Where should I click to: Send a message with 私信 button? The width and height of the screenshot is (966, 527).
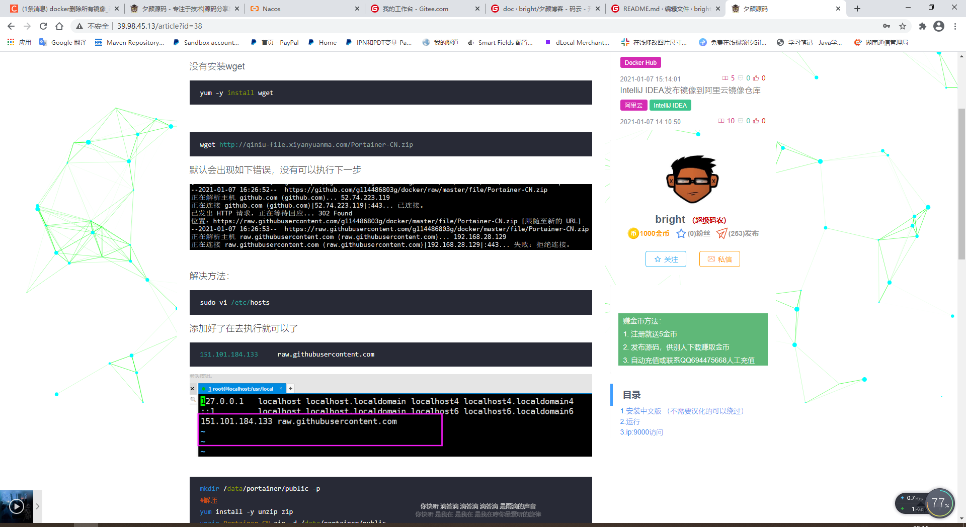(719, 259)
